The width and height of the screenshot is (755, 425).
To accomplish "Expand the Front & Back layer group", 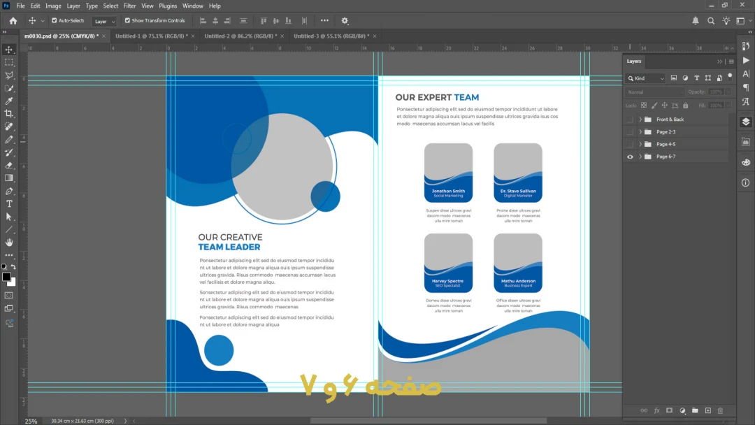I will coord(640,120).
